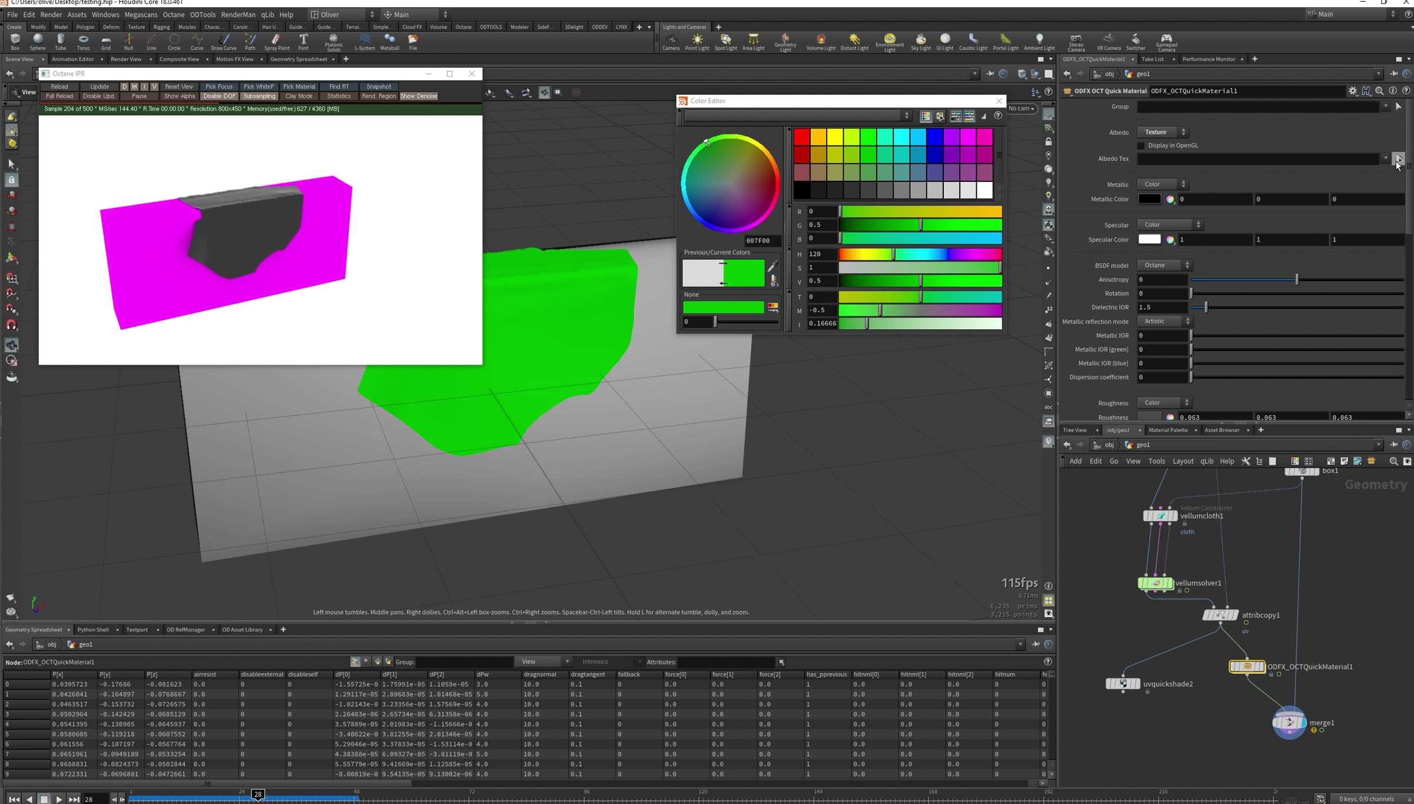
Task: Click the eyedropper in Color Editor
Action: click(772, 266)
